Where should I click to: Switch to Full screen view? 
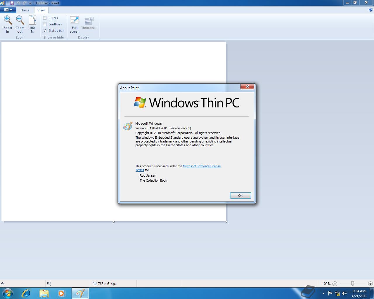click(x=75, y=20)
